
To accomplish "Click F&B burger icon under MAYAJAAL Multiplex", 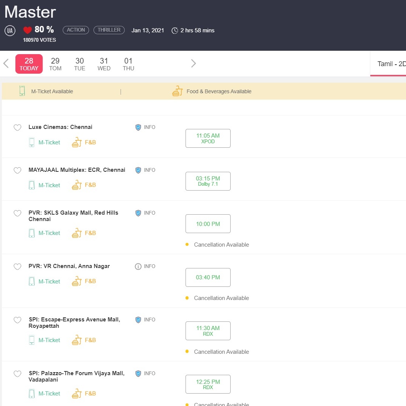I will point(77,185).
